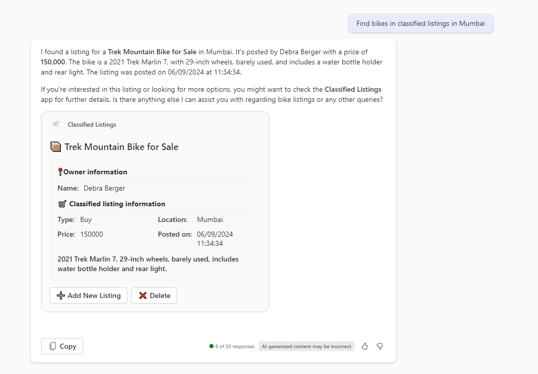This screenshot has height=374, width=538.
Task: Click the green dot response status indicator
Action: coord(211,347)
